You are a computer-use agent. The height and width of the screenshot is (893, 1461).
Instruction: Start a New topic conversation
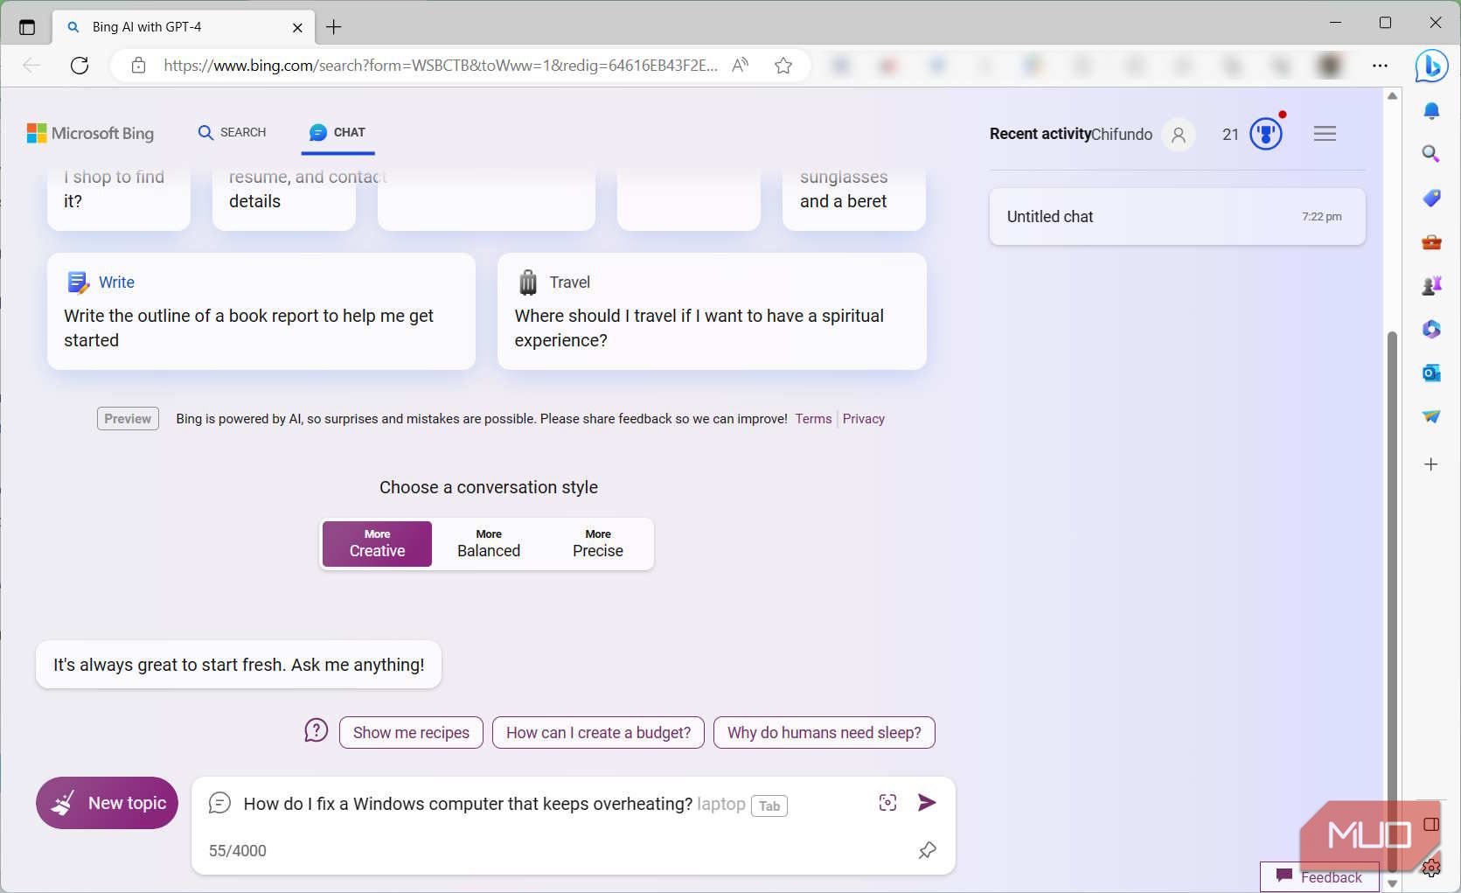click(x=107, y=802)
